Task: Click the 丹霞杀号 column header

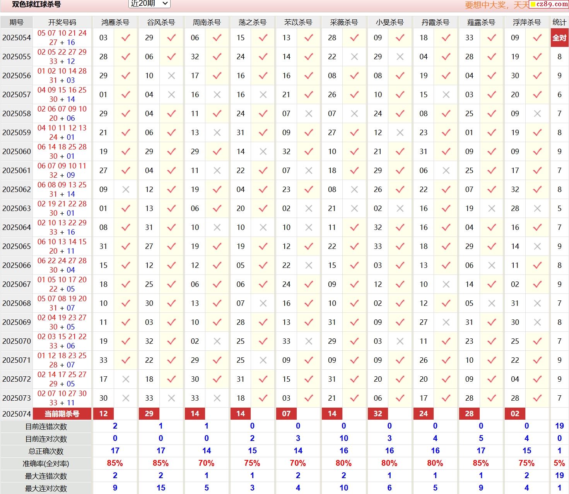Action: point(435,22)
